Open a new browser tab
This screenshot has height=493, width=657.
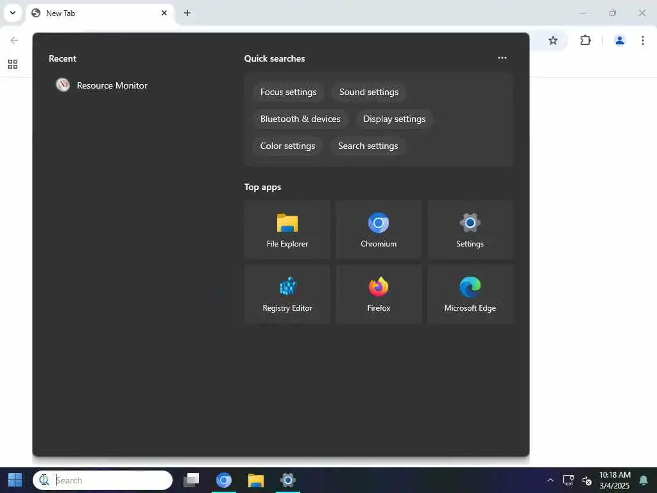click(x=187, y=13)
